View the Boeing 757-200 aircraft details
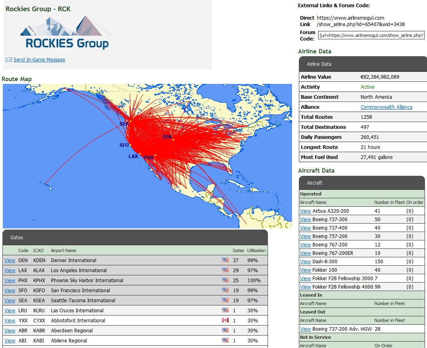This screenshot has height=348, width=427. pos(305,236)
